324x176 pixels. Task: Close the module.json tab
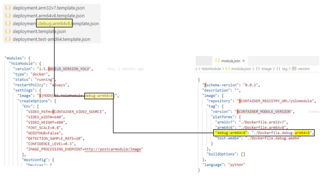tap(244, 61)
